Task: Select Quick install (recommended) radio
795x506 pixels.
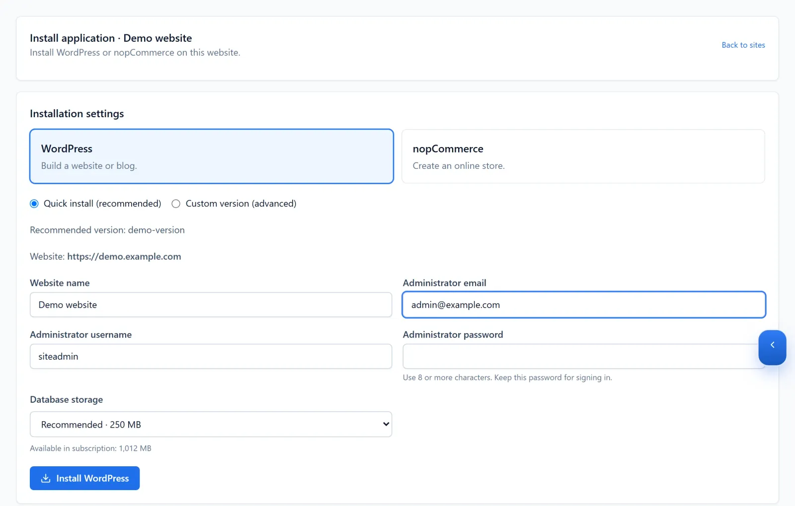Action: point(34,204)
